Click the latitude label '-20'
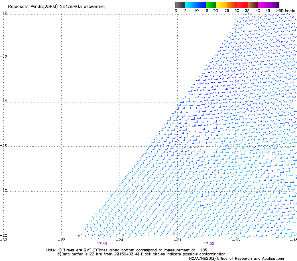The height and width of the screenshot is (261, 297). 4,235
